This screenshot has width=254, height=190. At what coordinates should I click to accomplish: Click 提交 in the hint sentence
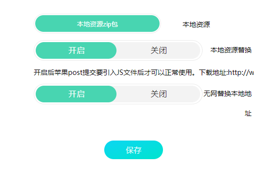(x=89, y=72)
